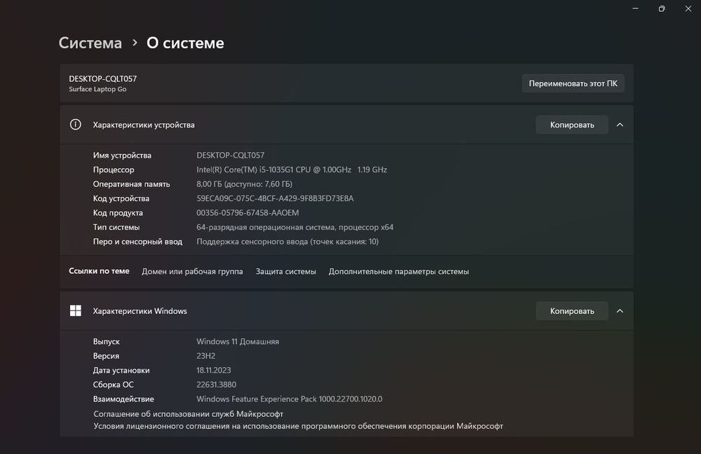Click the Surface Laptop Go model label

point(97,89)
